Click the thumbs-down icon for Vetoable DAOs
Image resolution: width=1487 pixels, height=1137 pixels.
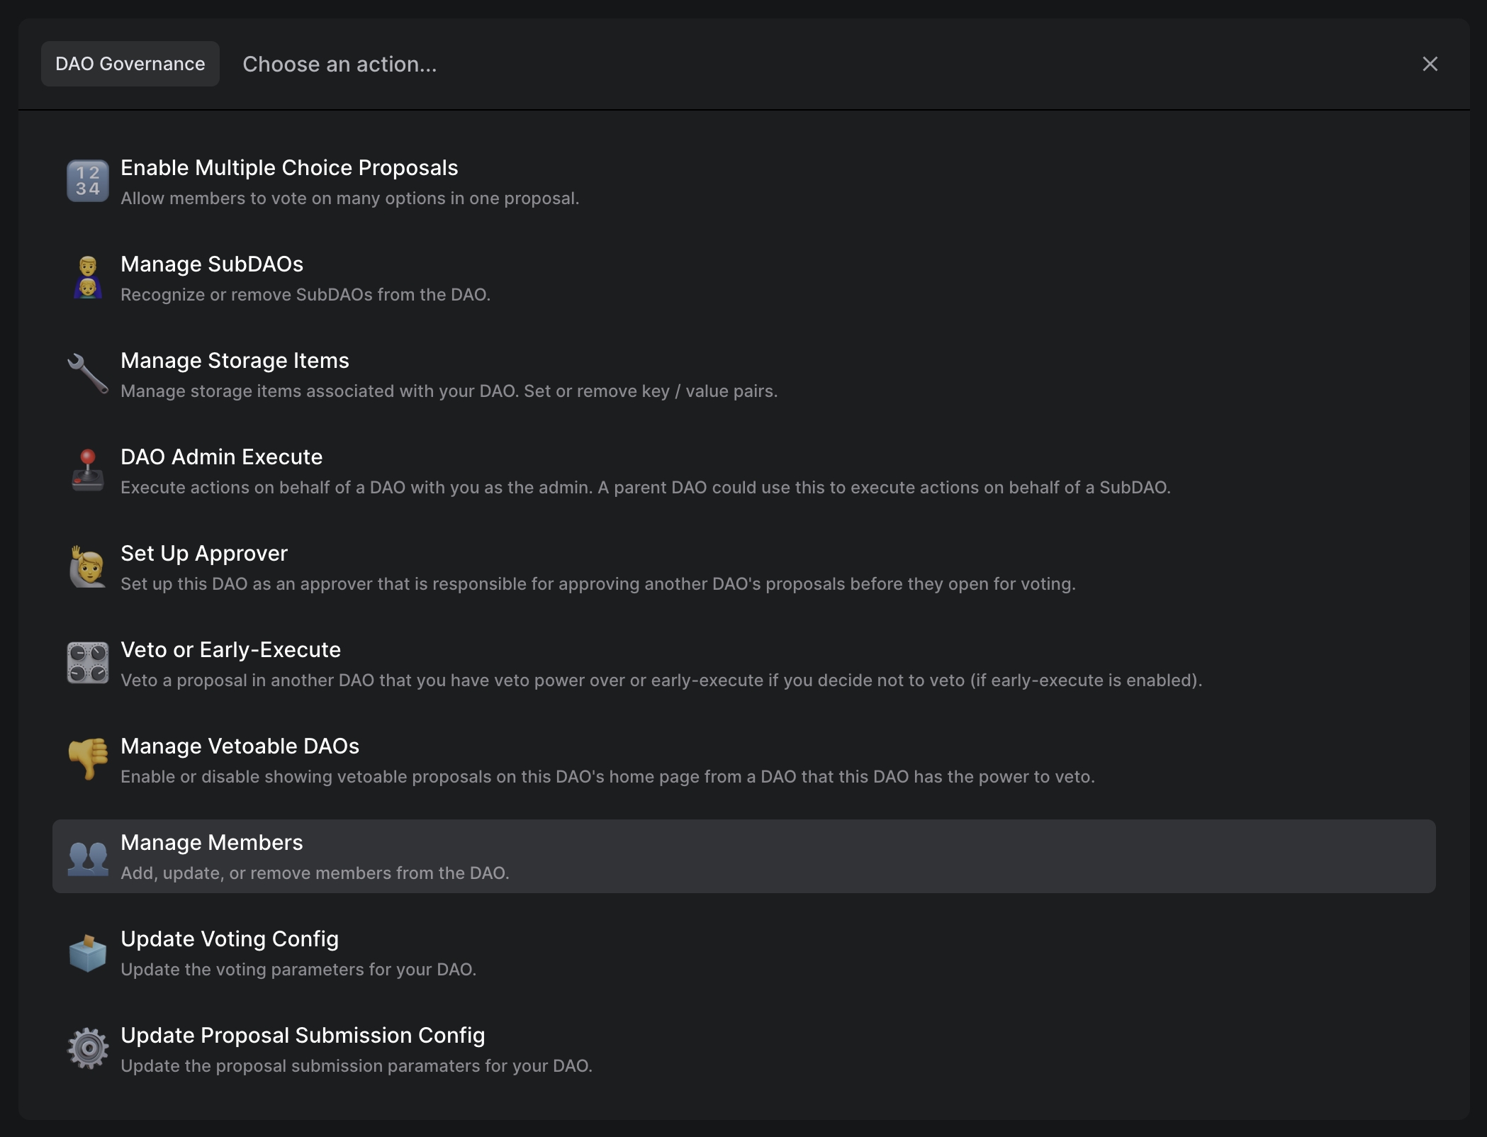[88, 760]
